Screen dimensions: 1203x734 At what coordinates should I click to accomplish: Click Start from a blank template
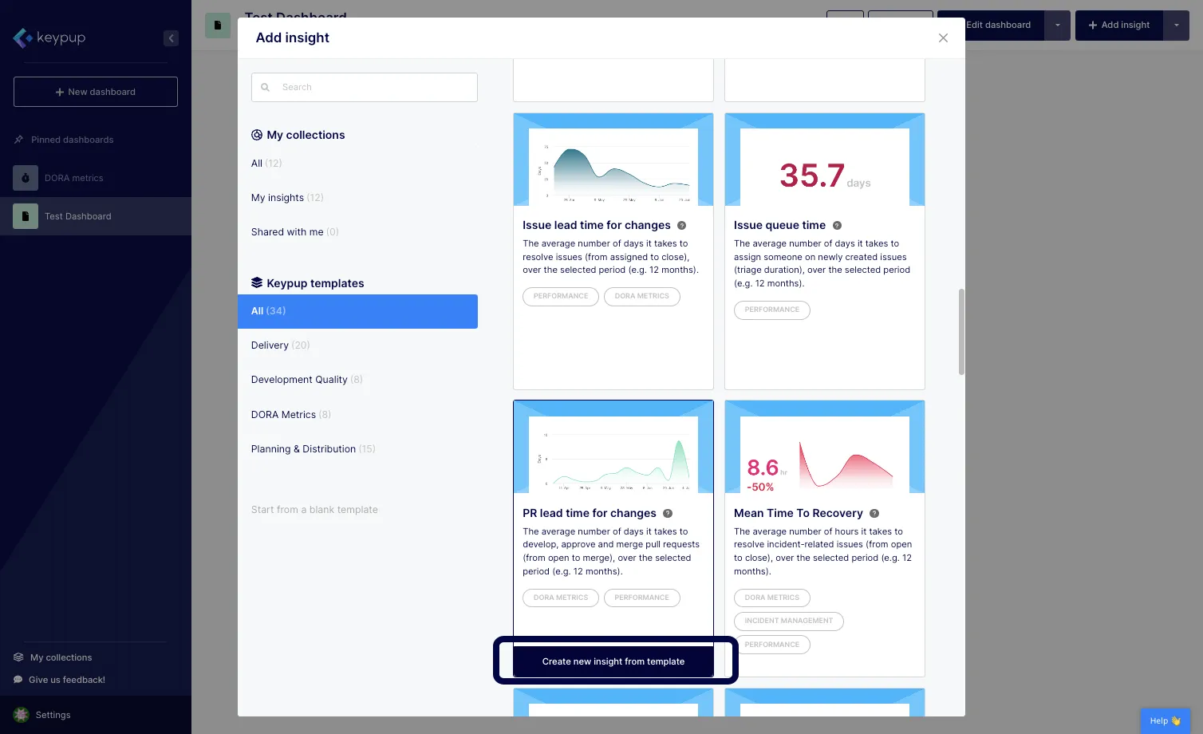[314, 509]
